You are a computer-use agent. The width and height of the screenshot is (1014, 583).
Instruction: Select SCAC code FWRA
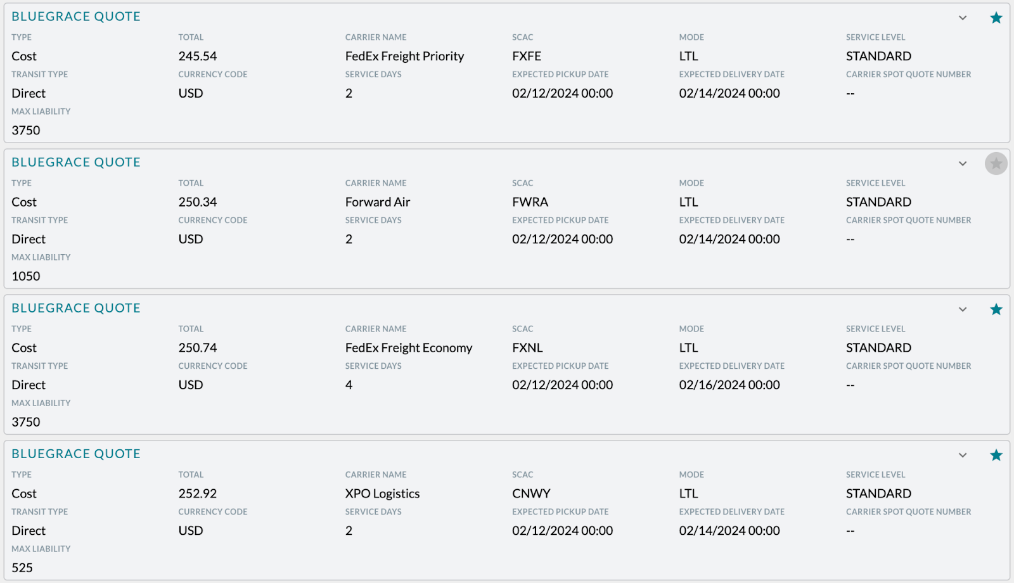click(x=530, y=202)
